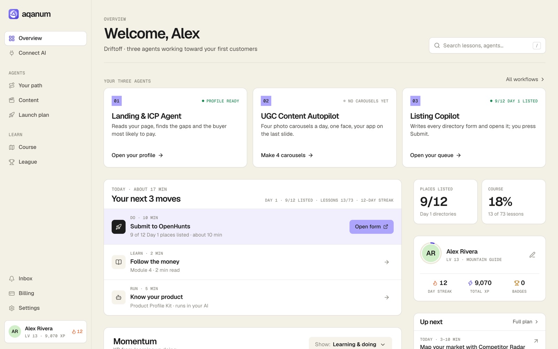Click the edit pencil icon on profile card

point(532,255)
